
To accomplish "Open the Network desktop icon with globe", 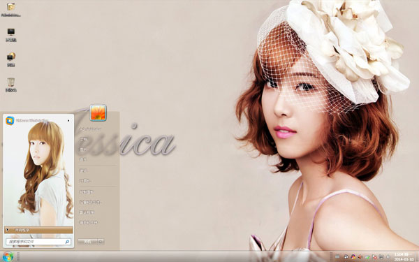I will pos(11,59).
